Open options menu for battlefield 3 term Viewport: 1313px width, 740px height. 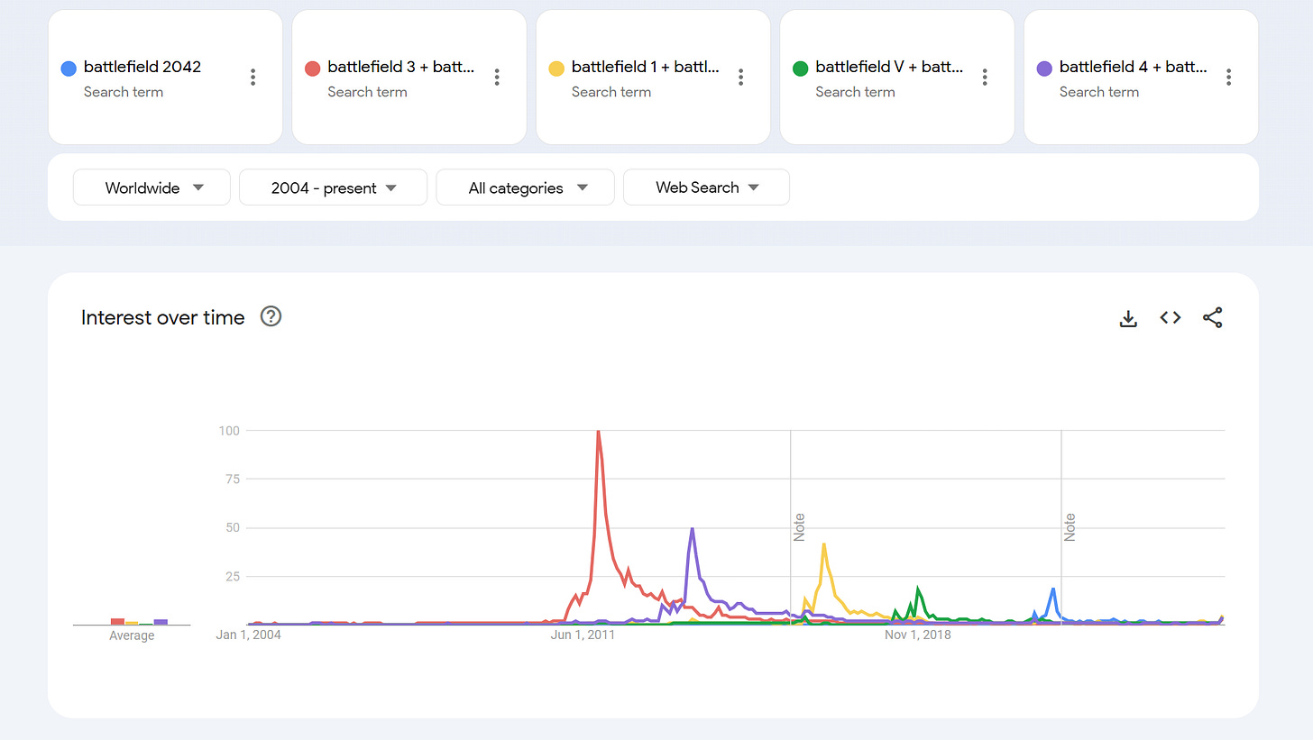point(497,78)
